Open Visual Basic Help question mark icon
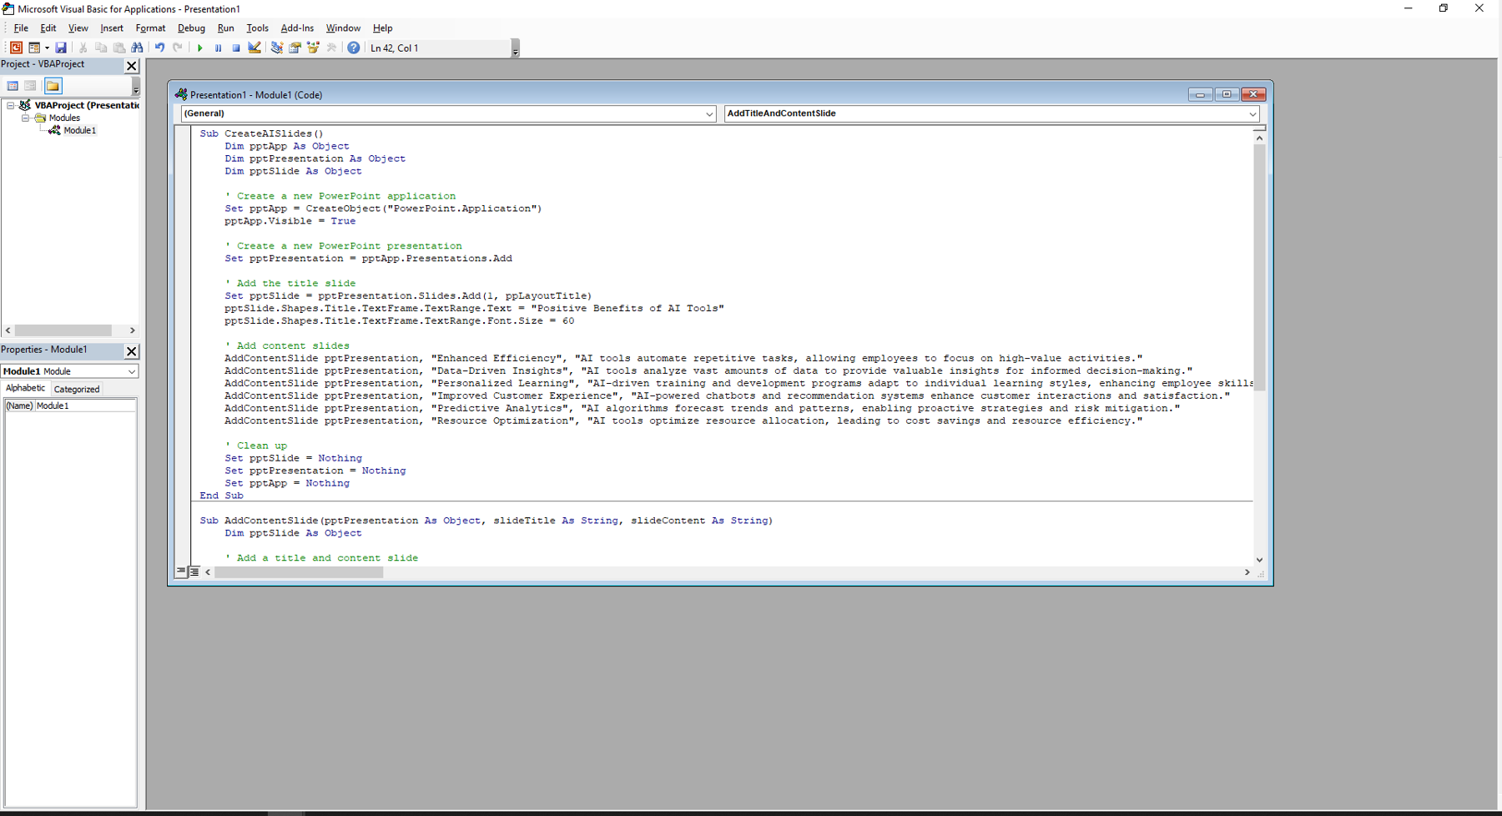1502x816 pixels. pyautogui.click(x=354, y=48)
